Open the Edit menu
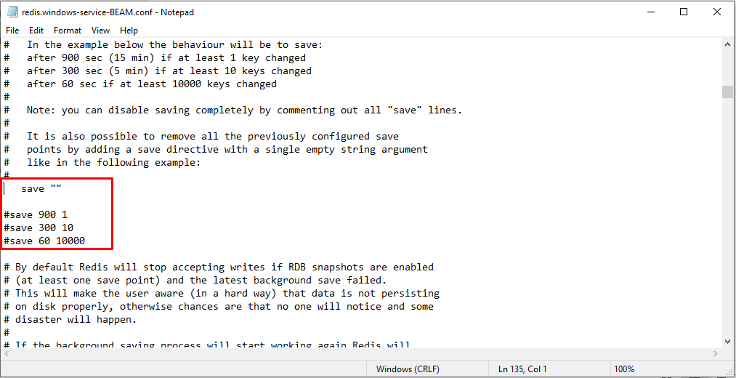This screenshot has height=378, width=736. click(36, 31)
